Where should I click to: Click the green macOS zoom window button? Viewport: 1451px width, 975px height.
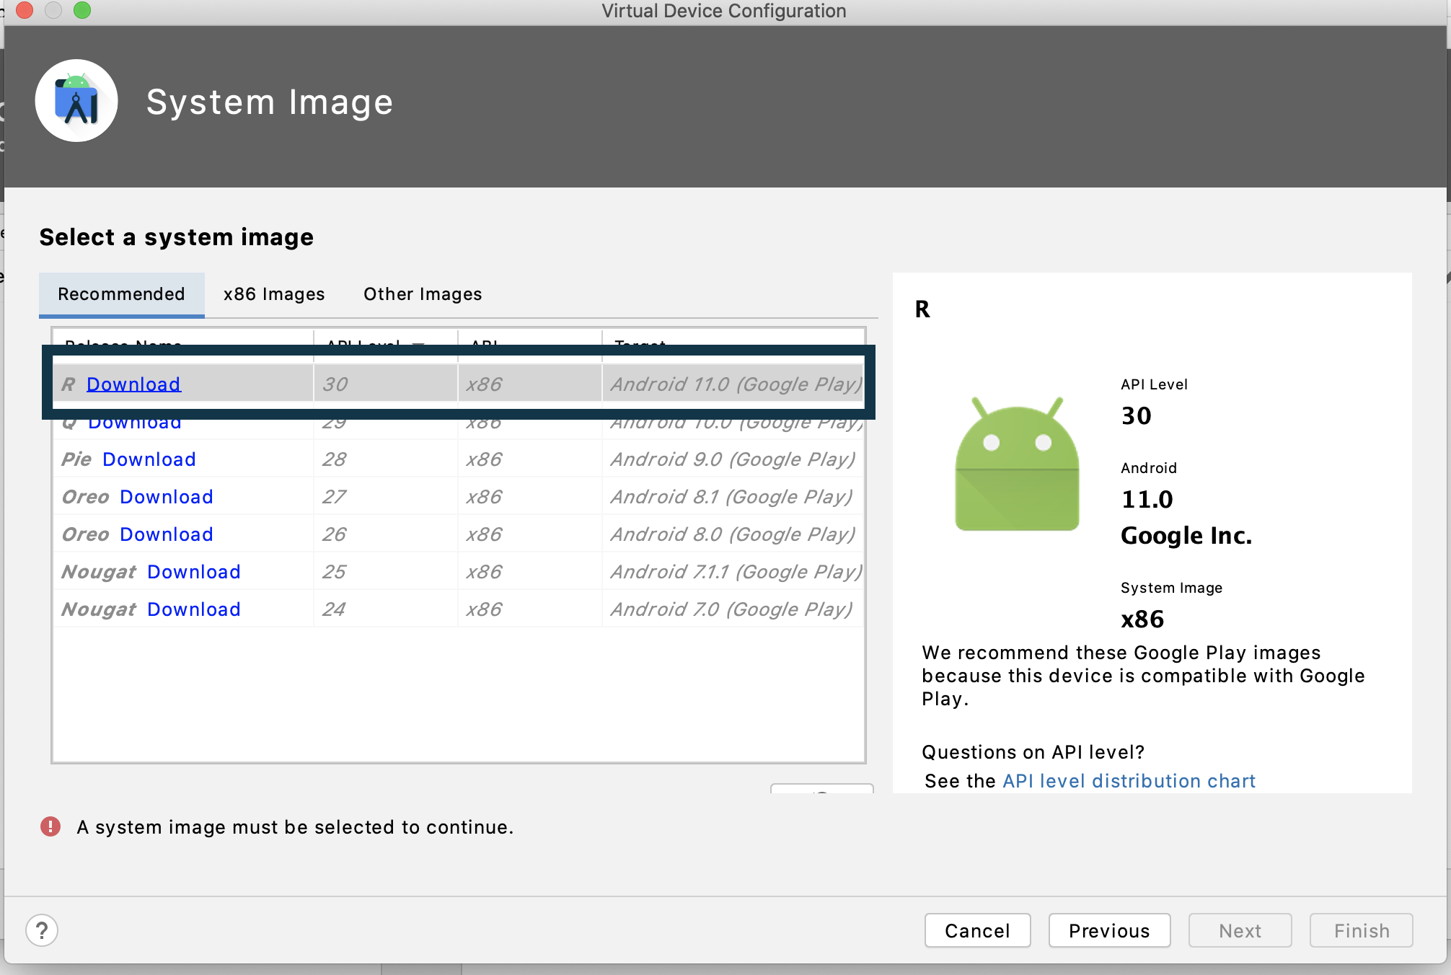tap(82, 10)
